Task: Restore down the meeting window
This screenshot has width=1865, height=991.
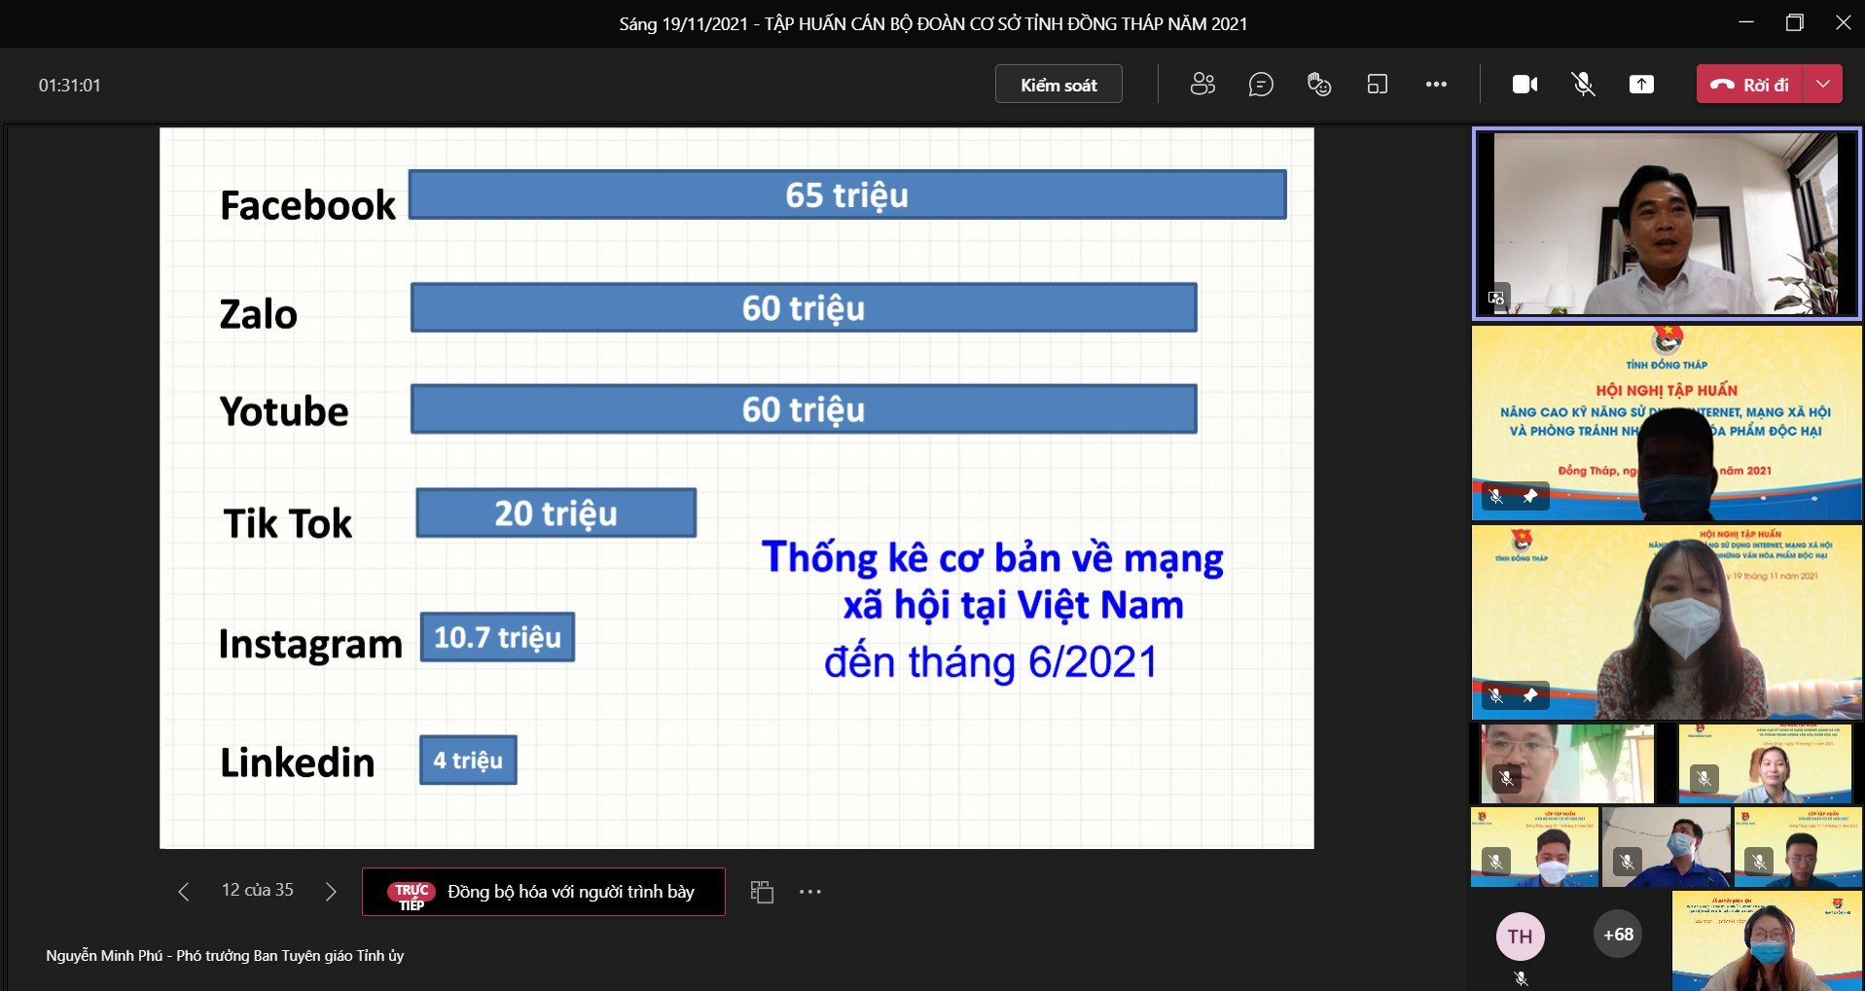Action: click(x=1795, y=22)
